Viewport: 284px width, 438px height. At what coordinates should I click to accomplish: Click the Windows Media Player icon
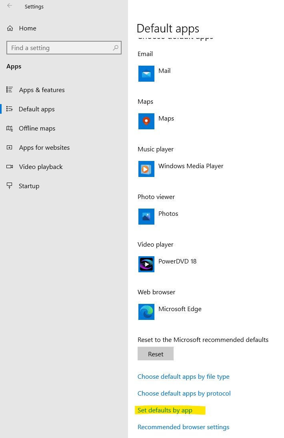pos(146,169)
